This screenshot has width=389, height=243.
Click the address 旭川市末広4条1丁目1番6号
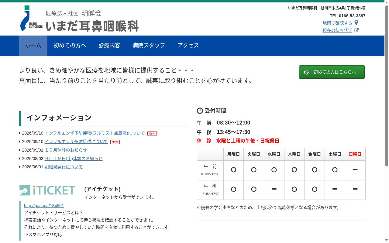tap(343, 8)
